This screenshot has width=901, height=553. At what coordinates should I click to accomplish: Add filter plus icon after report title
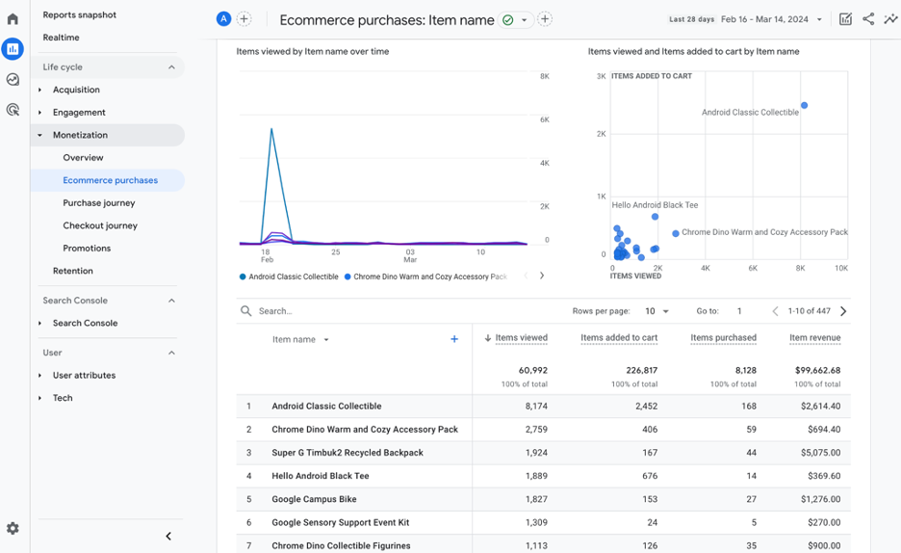tap(545, 19)
